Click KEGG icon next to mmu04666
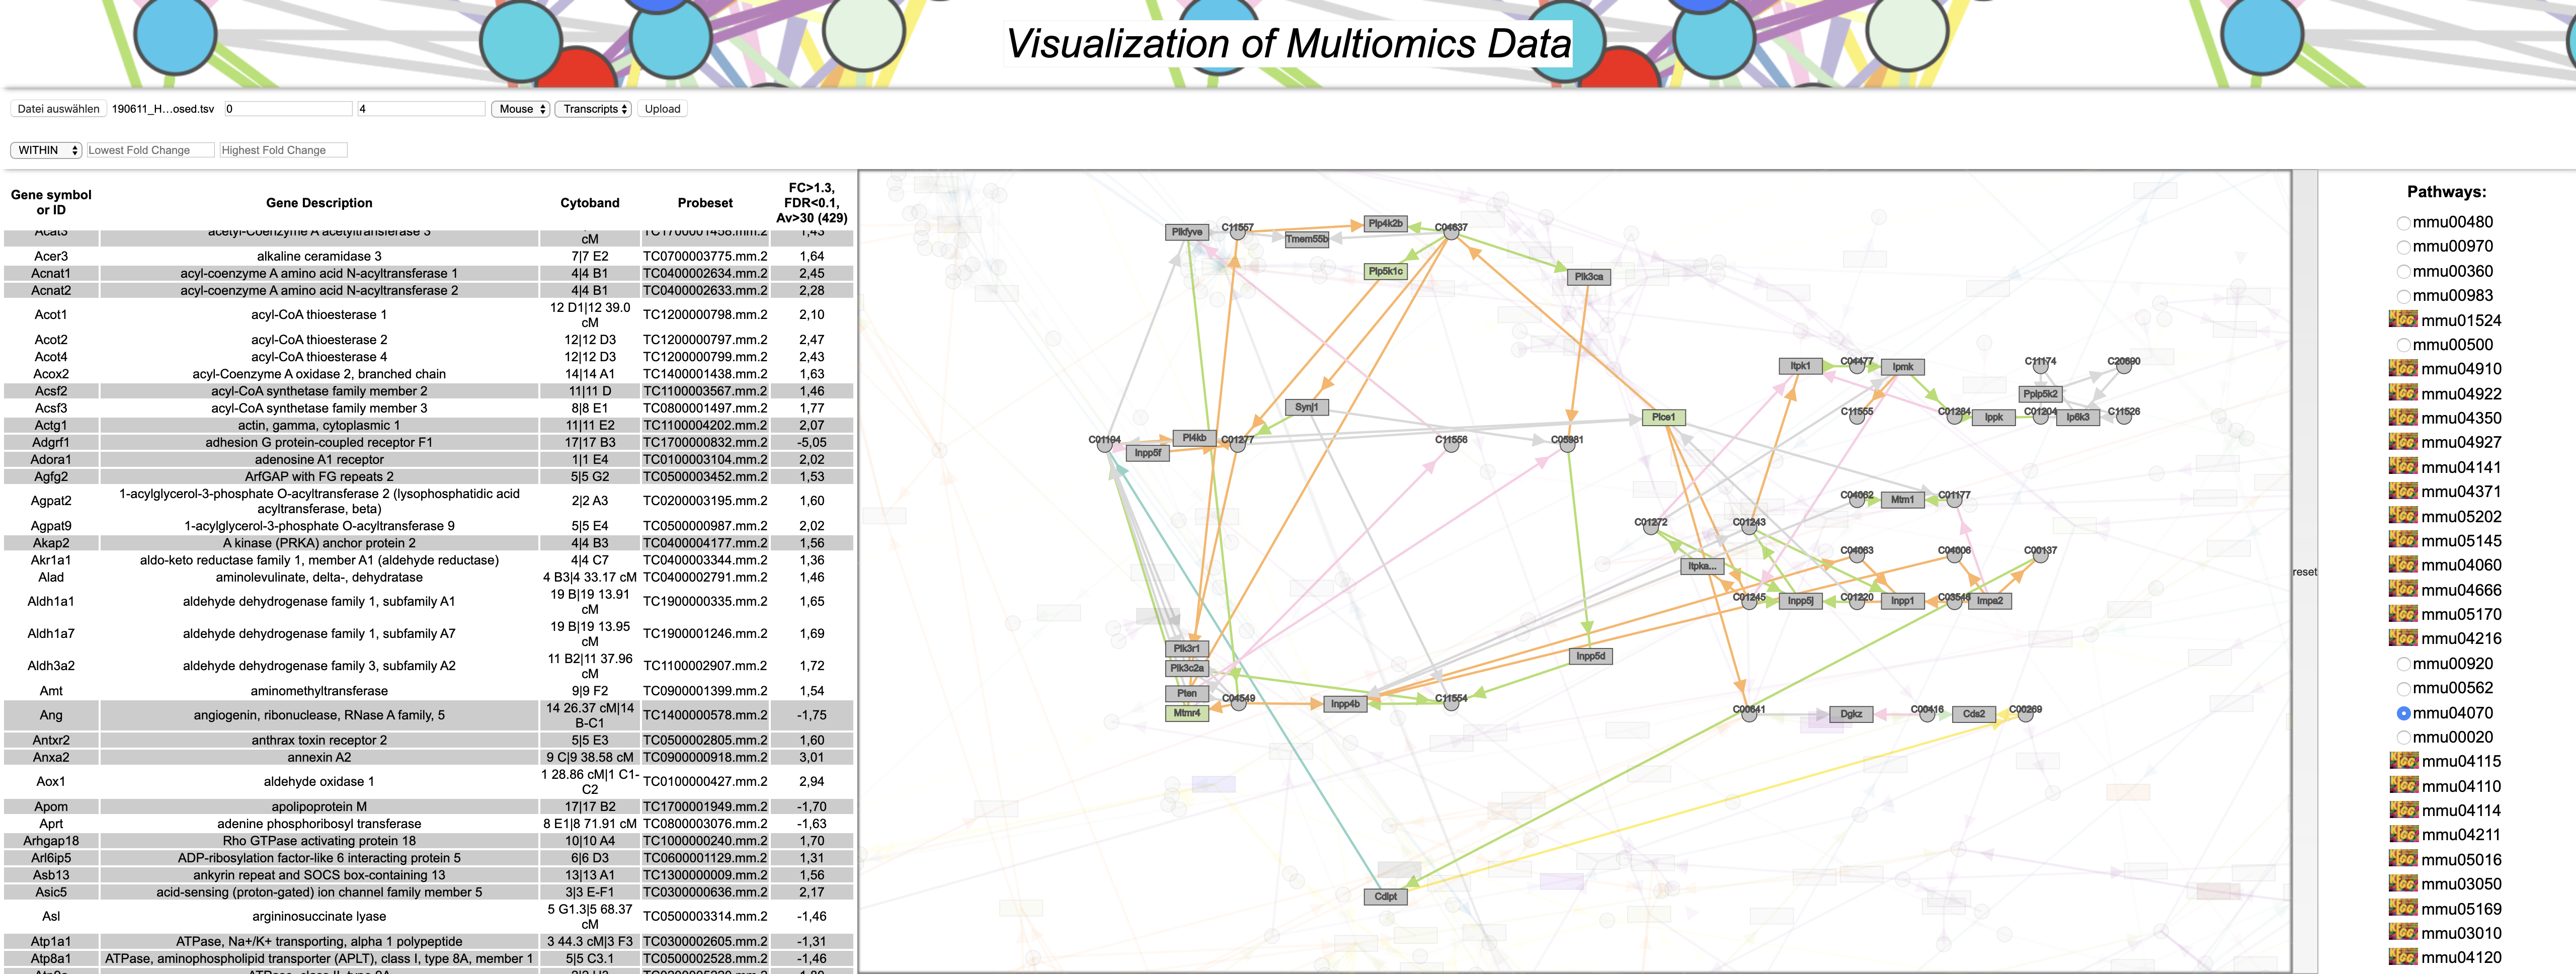Image resolution: width=2576 pixels, height=974 pixels. pyautogui.click(x=2403, y=590)
